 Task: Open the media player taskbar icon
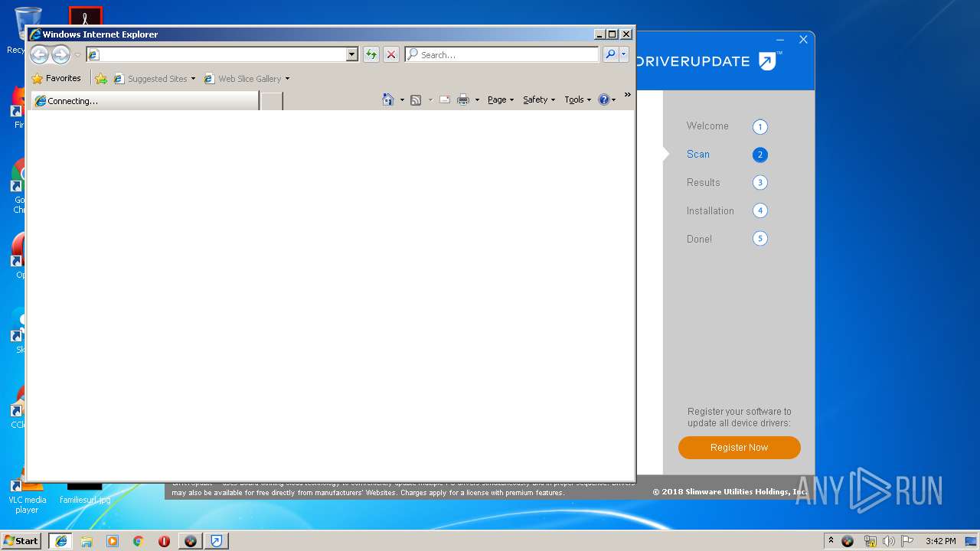pos(113,541)
